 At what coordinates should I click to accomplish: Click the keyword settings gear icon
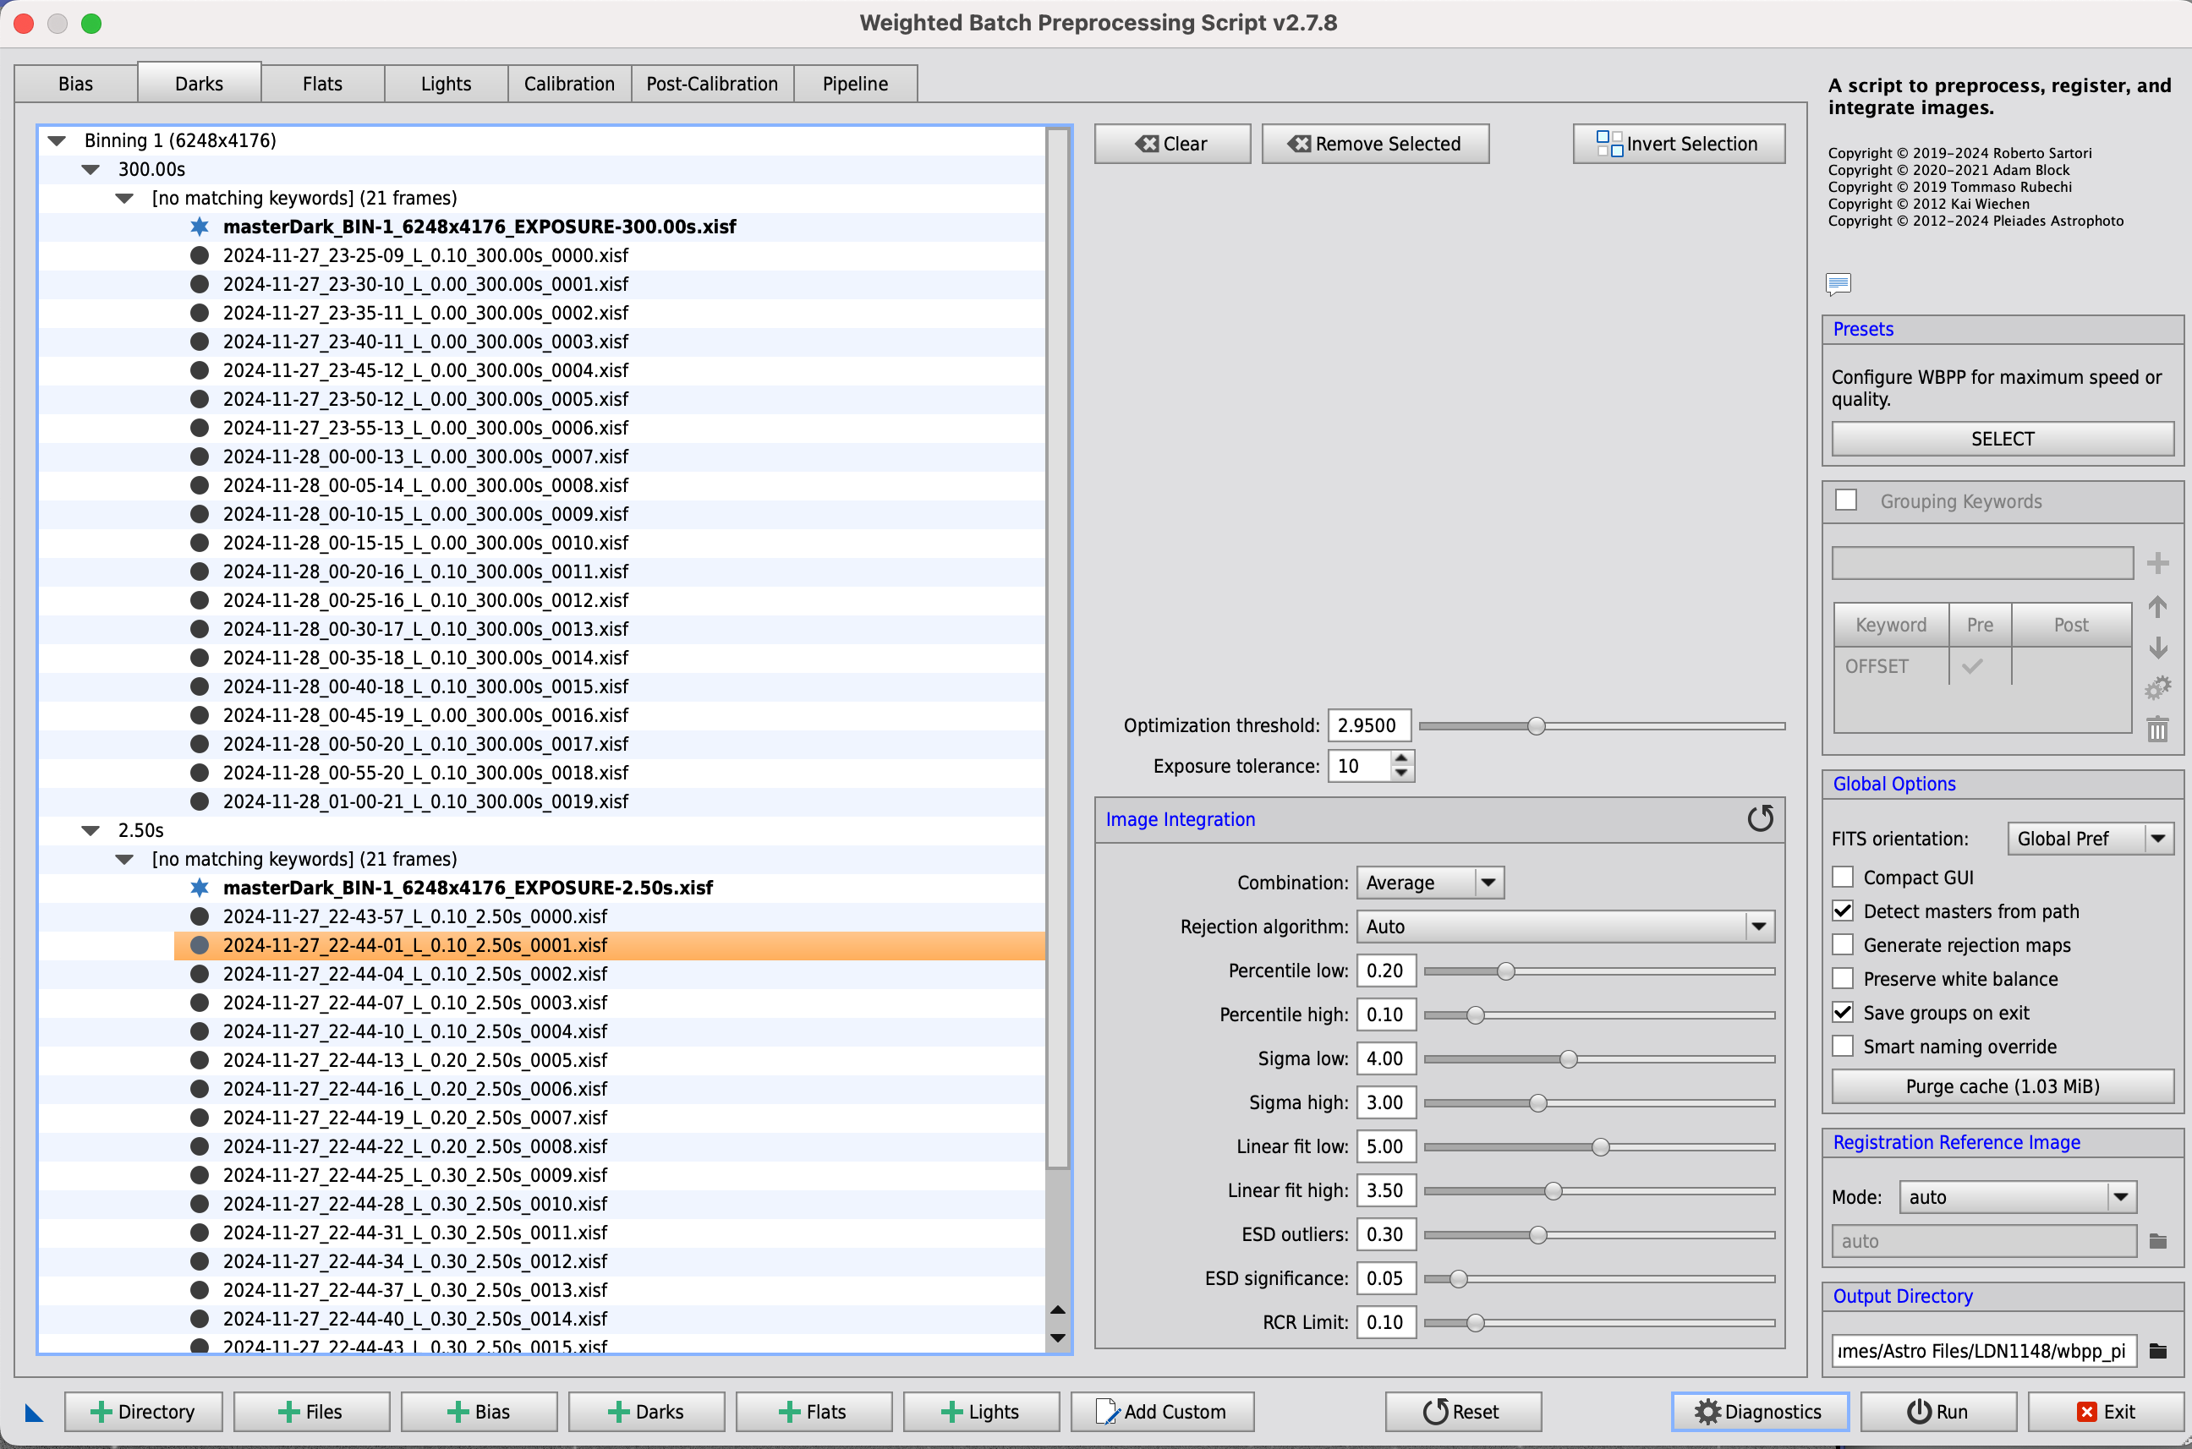(x=2158, y=687)
